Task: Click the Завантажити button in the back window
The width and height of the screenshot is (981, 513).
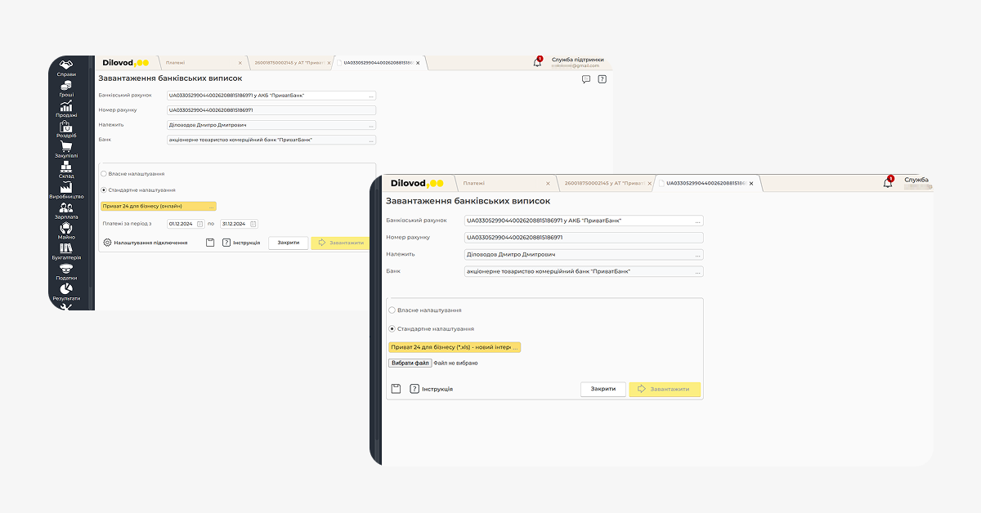Action: 340,243
